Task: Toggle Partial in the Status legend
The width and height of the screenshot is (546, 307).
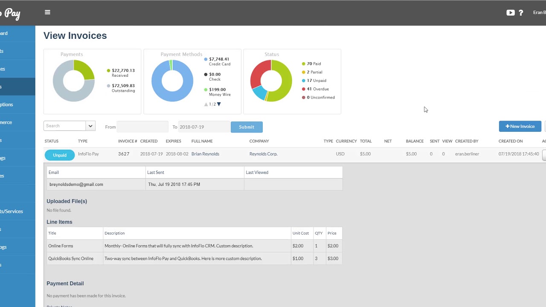Action: [312, 72]
